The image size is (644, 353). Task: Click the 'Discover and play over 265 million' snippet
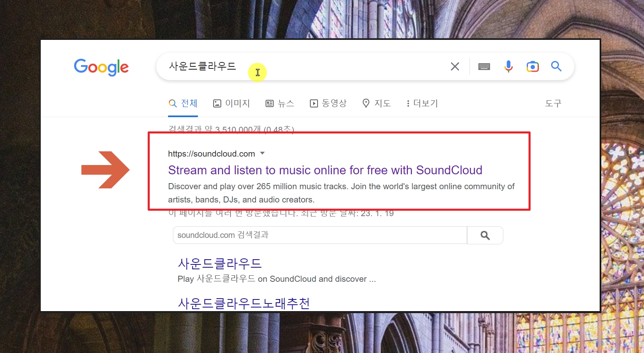[341, 193]
